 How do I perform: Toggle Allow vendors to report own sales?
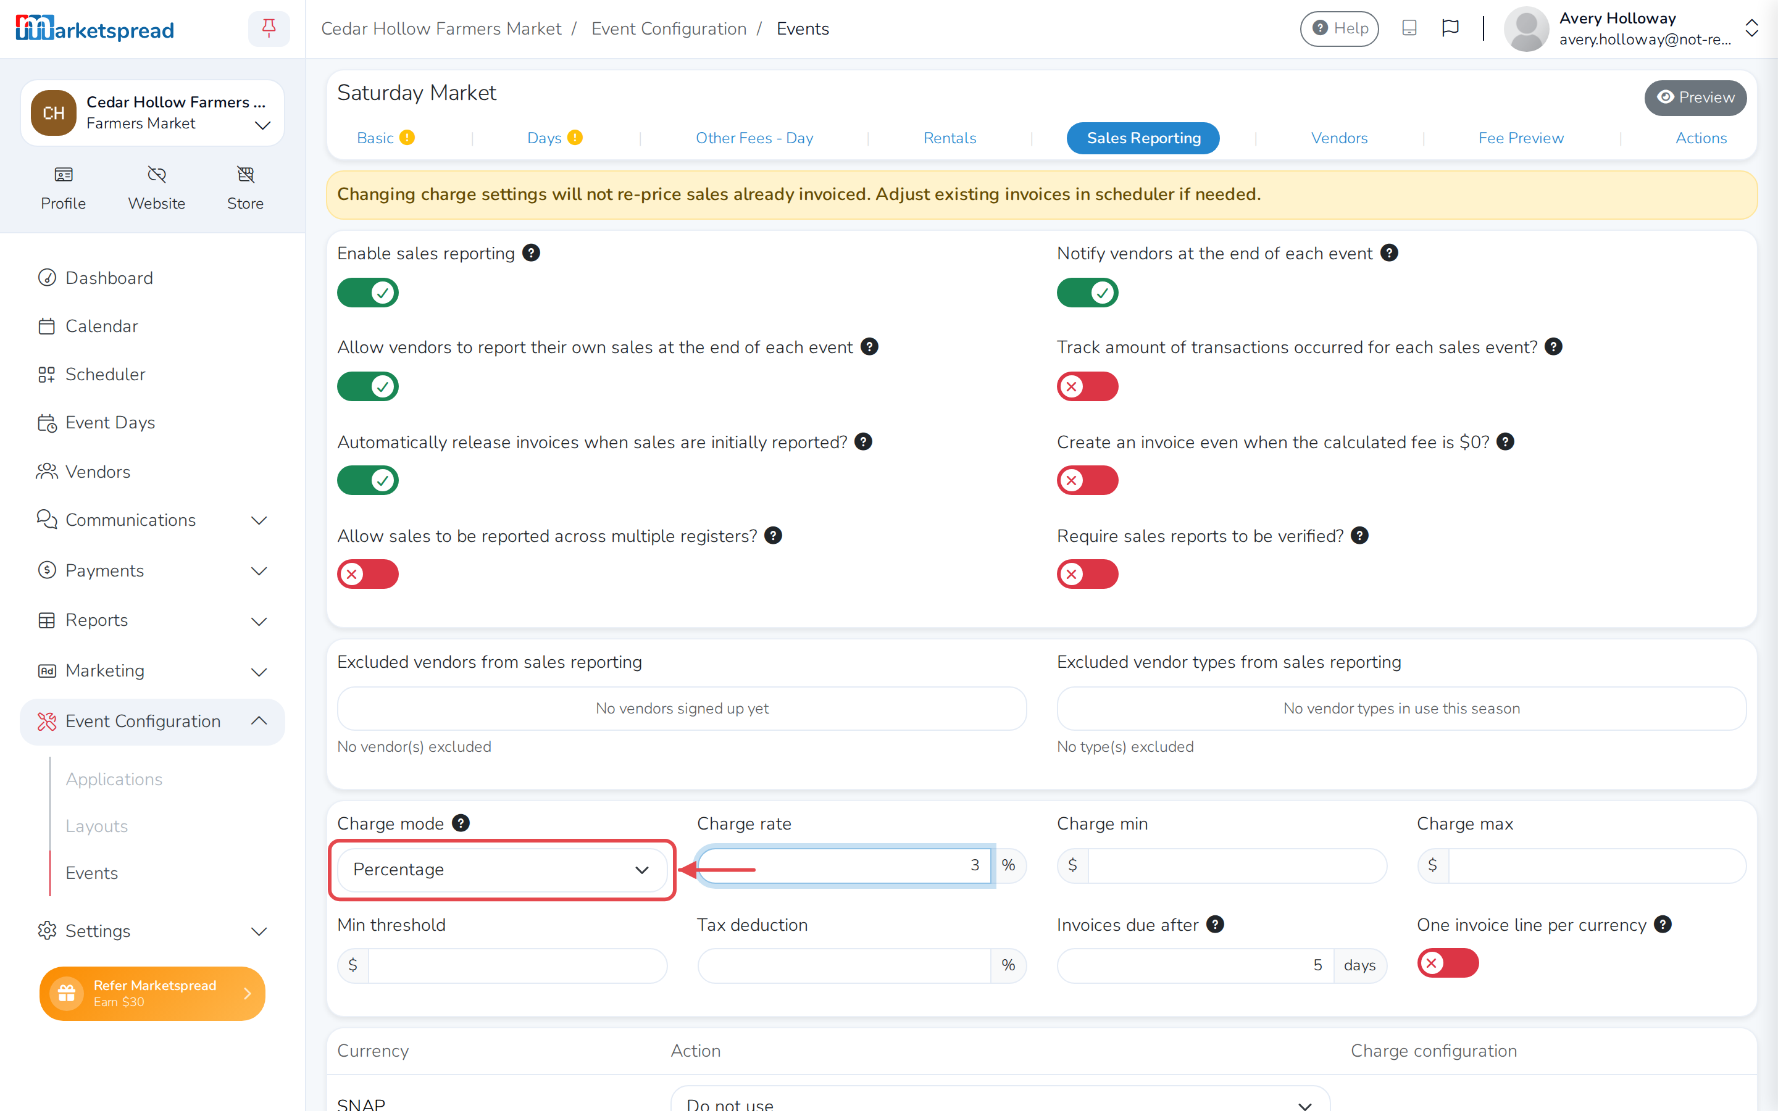click(x=368, y=386)
